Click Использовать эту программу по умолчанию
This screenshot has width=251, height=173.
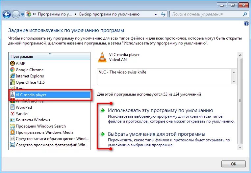(x=161, y=110)
